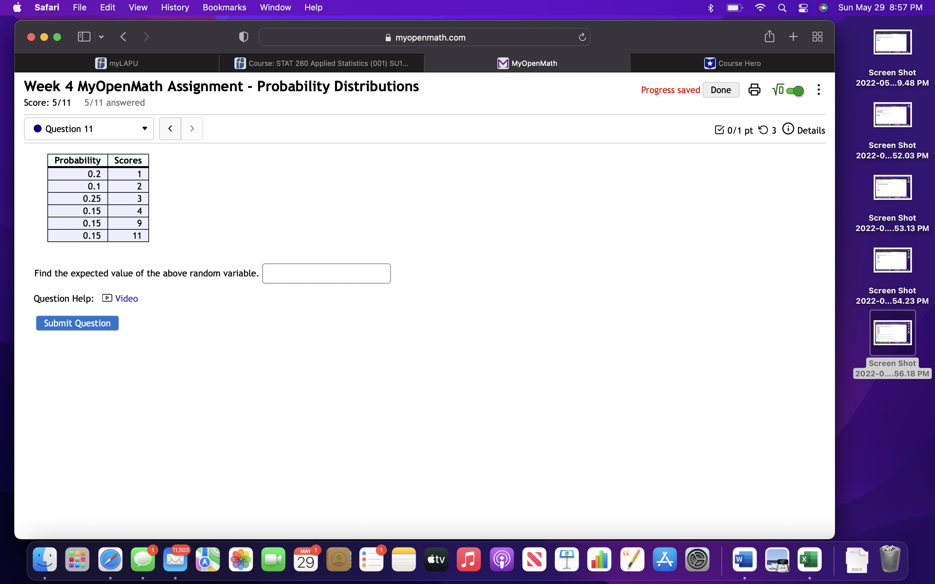Image resolution: width=935 pixels, height=584 pixels.
Task: Select the 8.56.18 PM screenshot thumbnail
Action: coord(892,333)
